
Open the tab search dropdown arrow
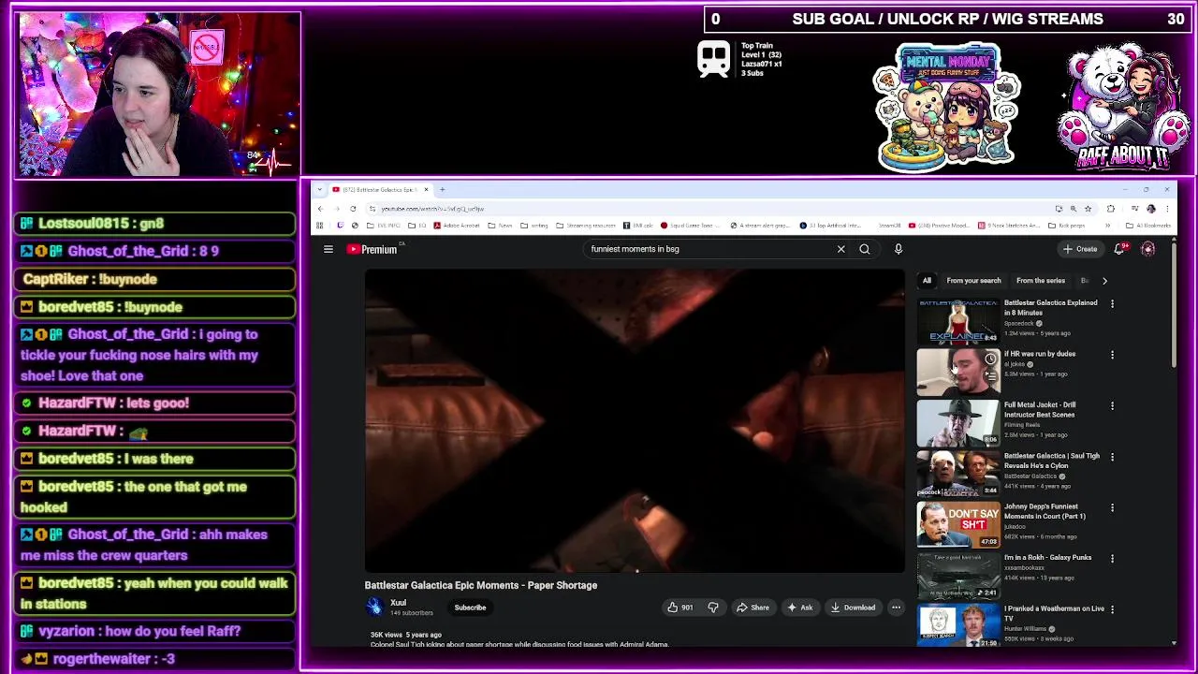(319, 189)
